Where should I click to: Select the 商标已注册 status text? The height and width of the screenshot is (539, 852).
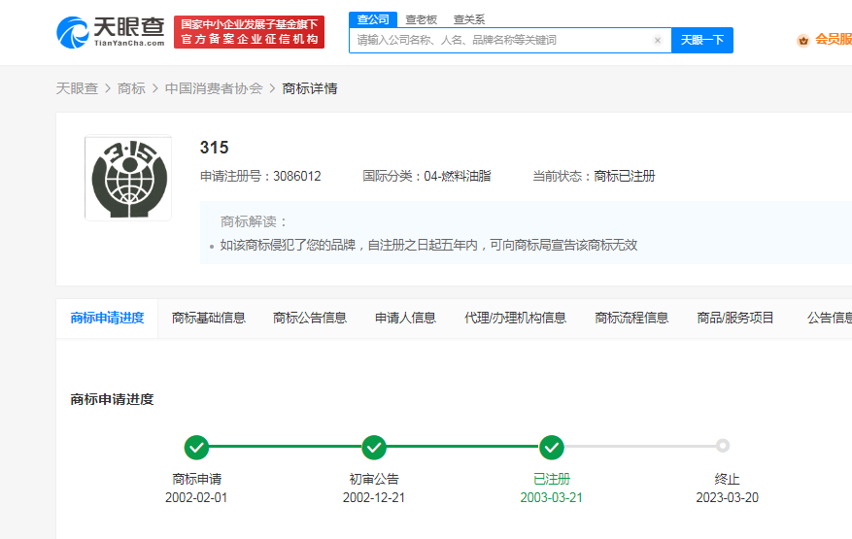click(625, 176)
